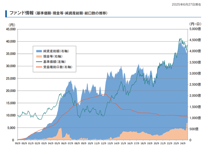Click x-axis label 99/9
The image size is (208, 149).
click(x=18, y=143)
